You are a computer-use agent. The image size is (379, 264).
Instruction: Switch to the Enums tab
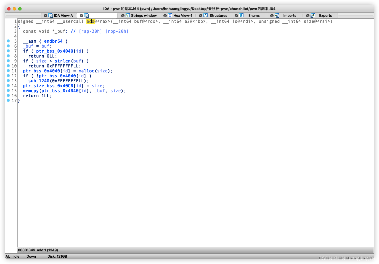pos(254,16)
